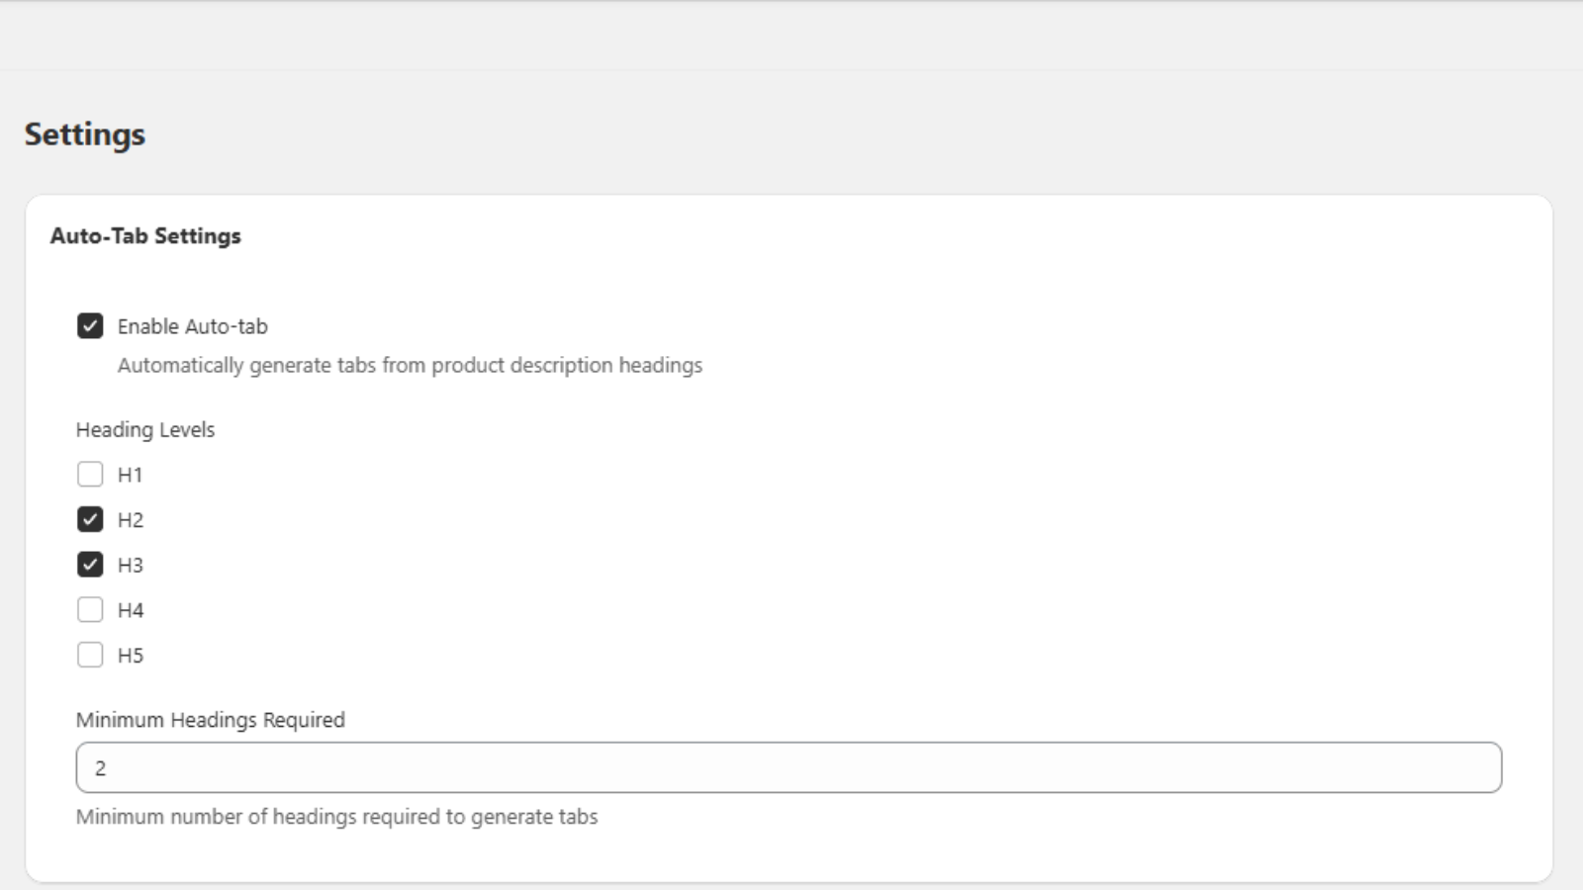This screenshot has width=1583, height=890.
Task: Click the empty top header bar
Action: point(791,36)
